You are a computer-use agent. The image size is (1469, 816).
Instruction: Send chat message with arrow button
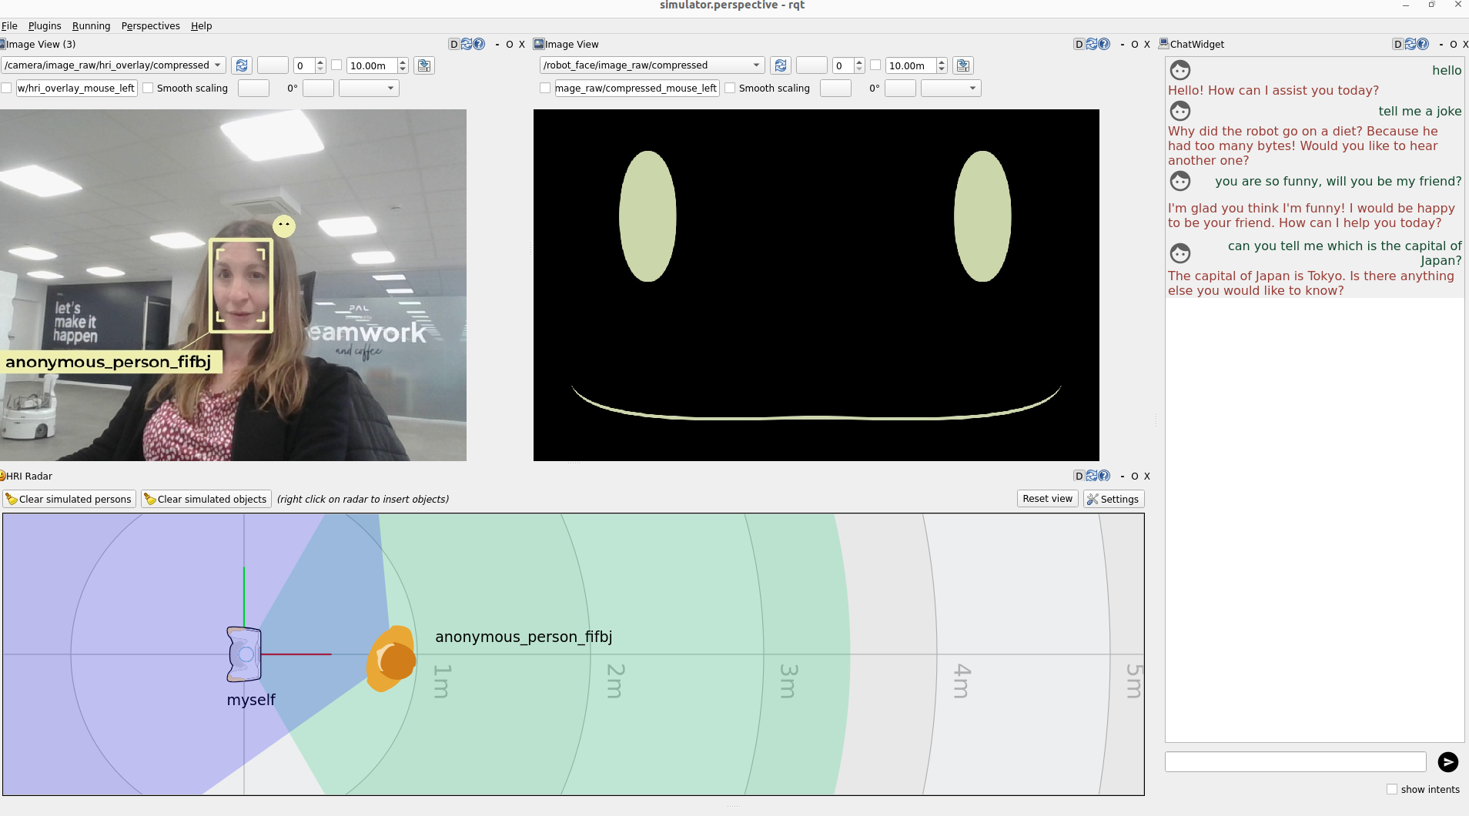pos(1447,762)
